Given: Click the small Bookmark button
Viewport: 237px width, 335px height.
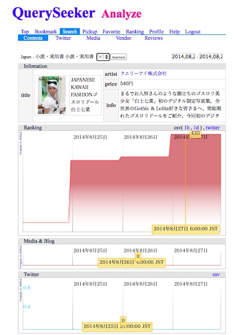Looking at the screenshot, I should [118, 57].
